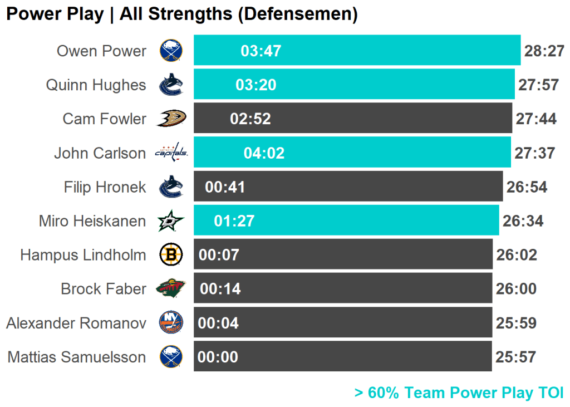The image size is (570, 407).
Task: Click the Canucks logo beside Filip Hronek
Action: 171,187
